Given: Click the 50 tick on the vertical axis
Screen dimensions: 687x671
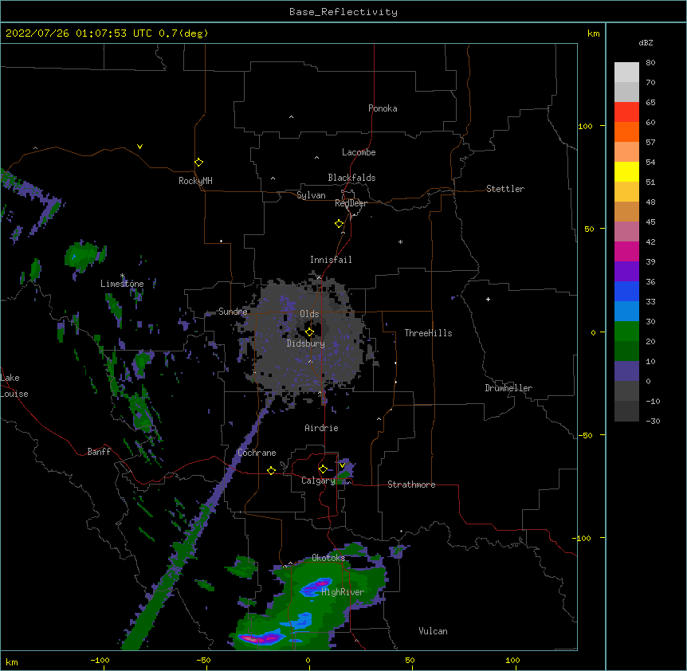Looking at the screenshot, I should (x=589, y=229).
